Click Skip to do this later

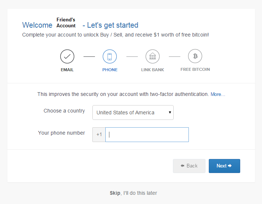click(115, 193)
